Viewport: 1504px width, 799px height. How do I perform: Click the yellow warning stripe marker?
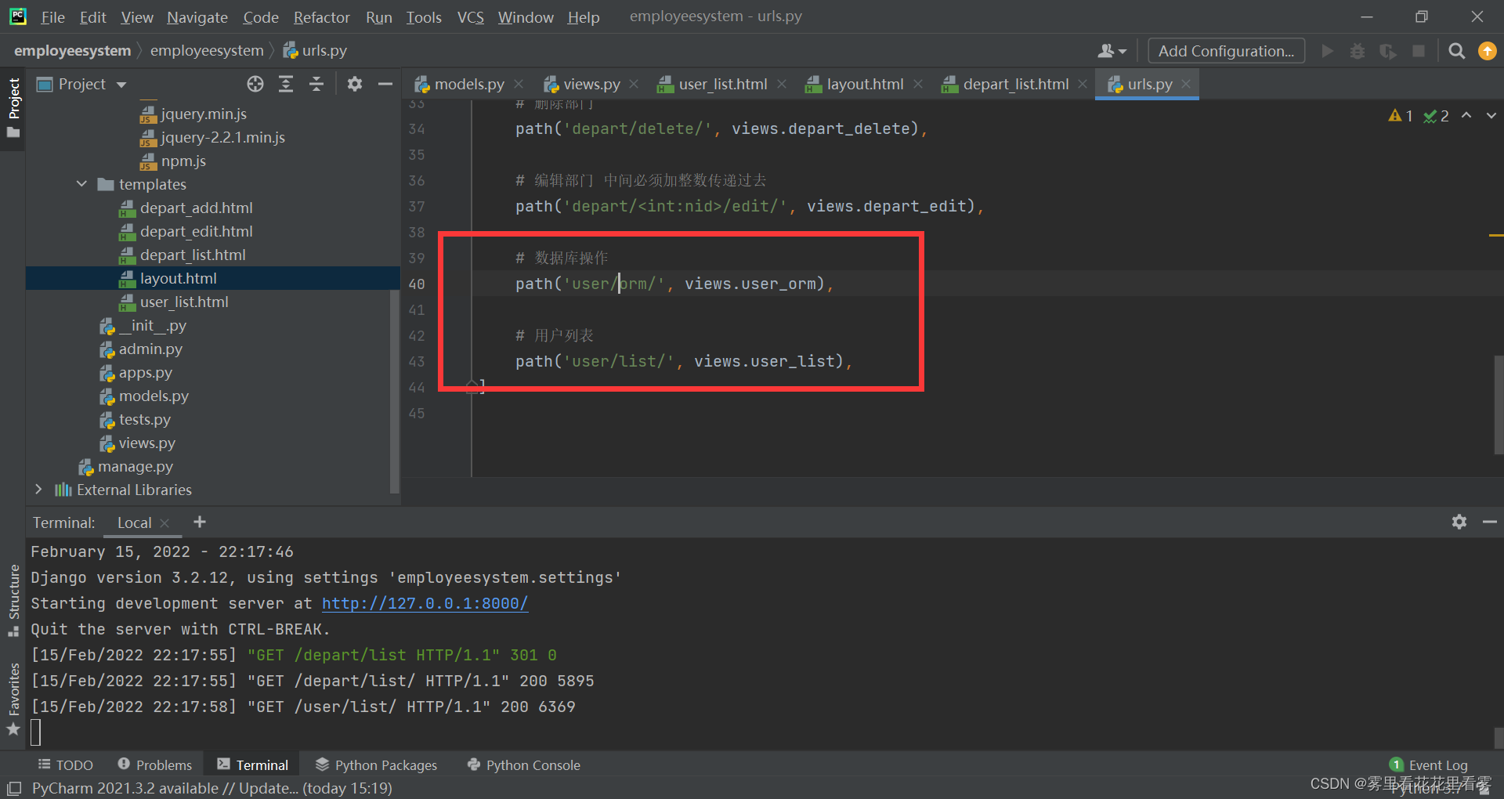(x=1496, y=235)
